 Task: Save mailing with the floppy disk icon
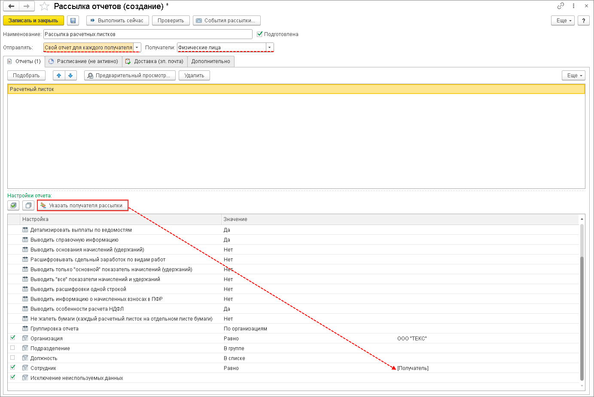pos(73,21)
